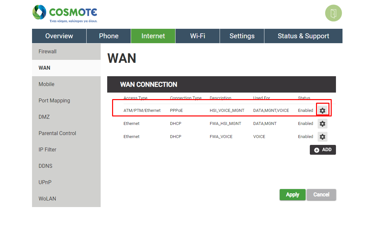Open settings gear for HSI_VOICE_MGNT connection

(x=323, y=111)
